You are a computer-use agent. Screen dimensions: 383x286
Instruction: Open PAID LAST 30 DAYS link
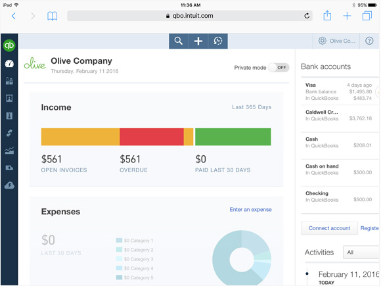click(x=223, y=170)
